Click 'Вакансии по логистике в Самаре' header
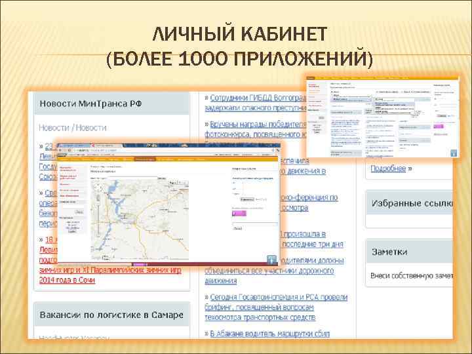The width and height of the screenshot is (472, 354). [112, 315]
